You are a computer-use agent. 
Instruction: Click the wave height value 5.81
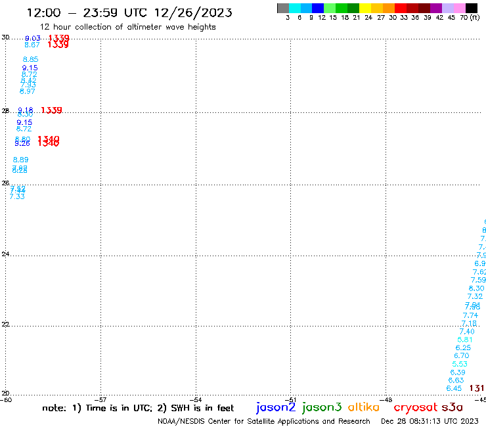coord(464,340)
